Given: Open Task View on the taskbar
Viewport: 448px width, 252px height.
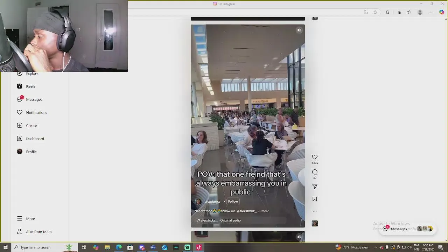Looking at the screenshot, I should 84,247.
